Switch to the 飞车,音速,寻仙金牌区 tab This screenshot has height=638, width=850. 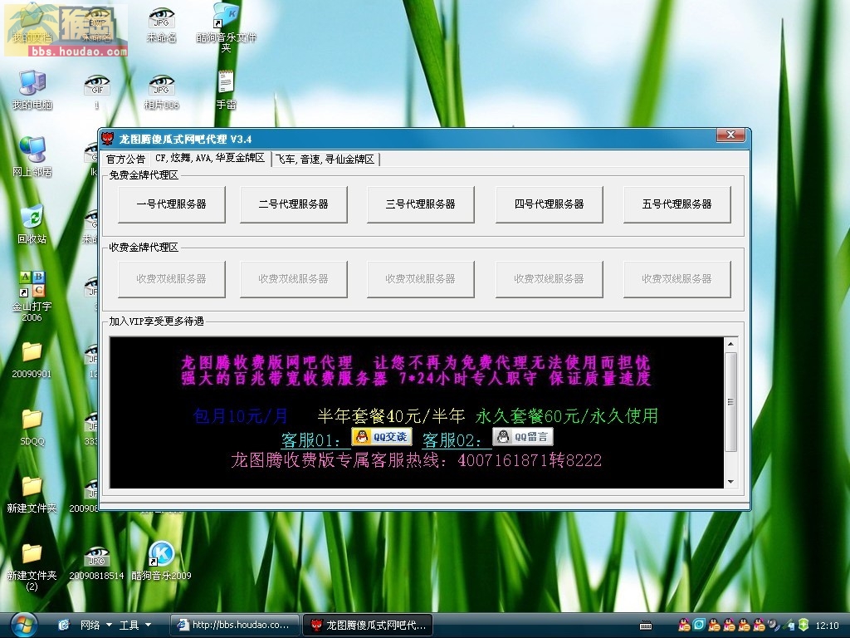pos(325,159)
